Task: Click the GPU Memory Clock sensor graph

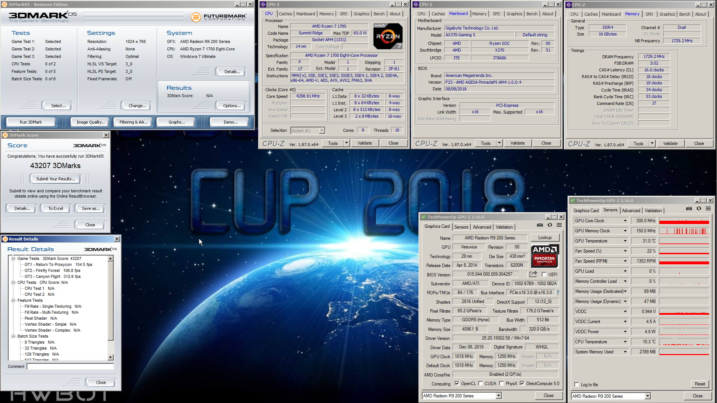Action: (684, 231)
